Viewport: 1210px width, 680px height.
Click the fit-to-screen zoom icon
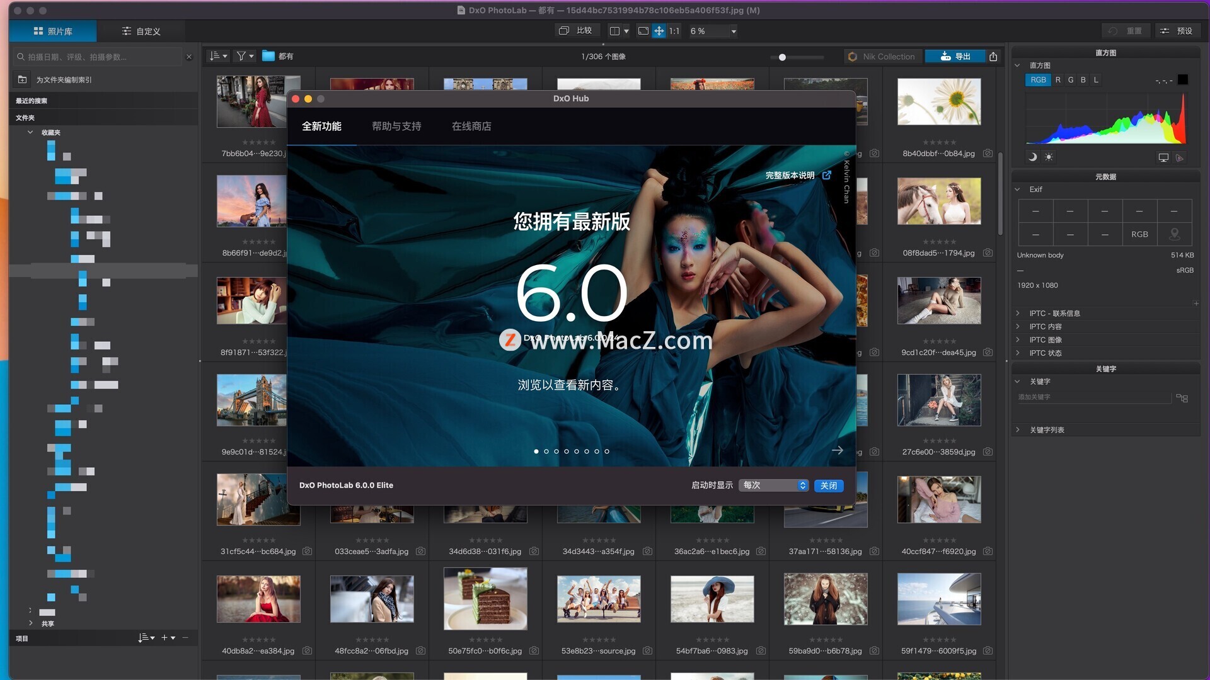tap(643, 31)
